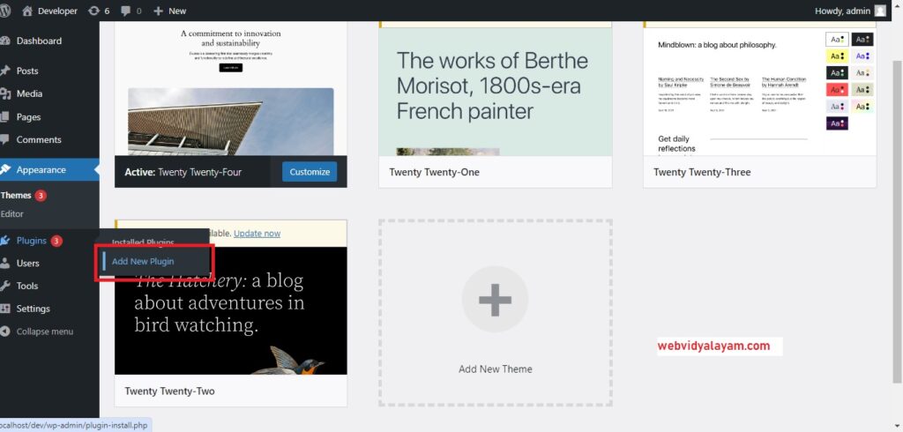Click the updates icon showing 6

click(x=95, y=11)
